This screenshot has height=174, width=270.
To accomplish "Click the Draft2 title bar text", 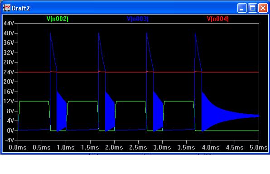I will [21, 8].
